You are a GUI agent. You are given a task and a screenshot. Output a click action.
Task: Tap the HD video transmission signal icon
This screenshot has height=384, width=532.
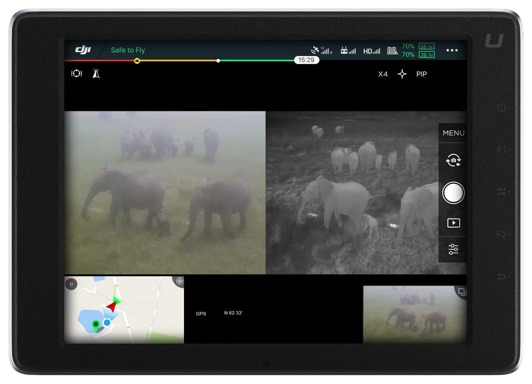[372, 51]
